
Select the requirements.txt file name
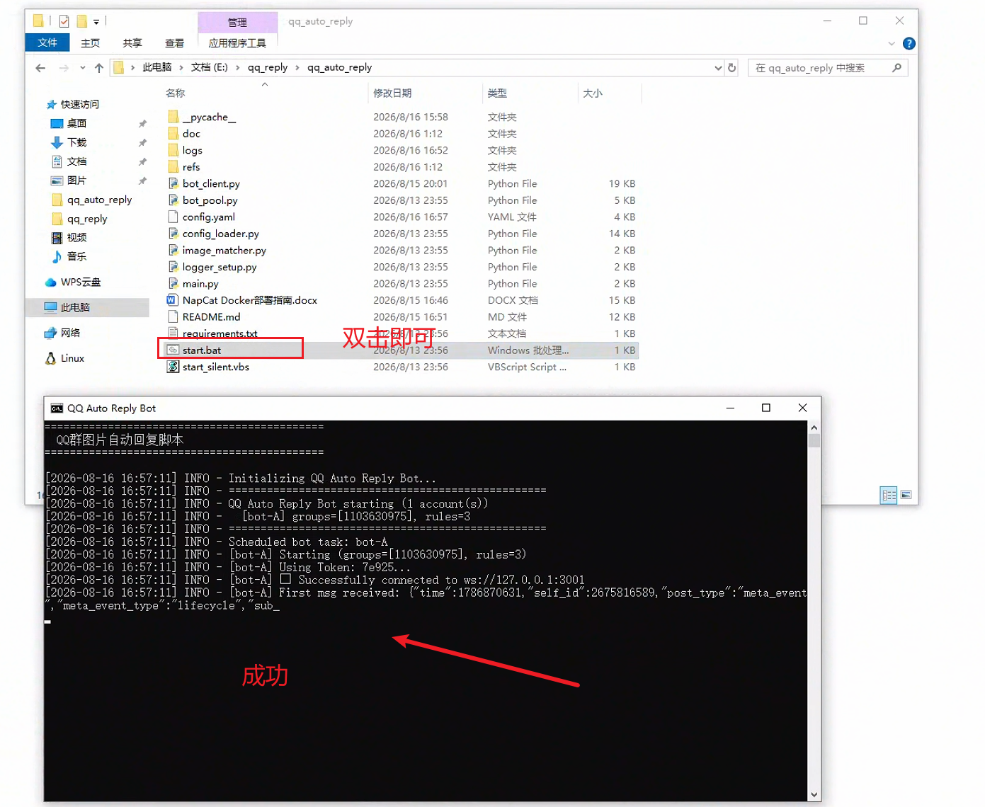point(220,333)
